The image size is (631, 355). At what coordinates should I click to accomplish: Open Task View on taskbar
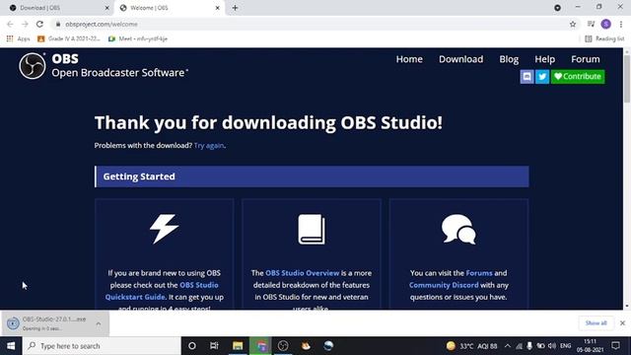coord(214,346)
